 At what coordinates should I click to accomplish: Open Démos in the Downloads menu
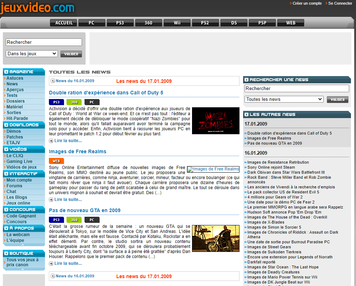[x=14, y=131]
